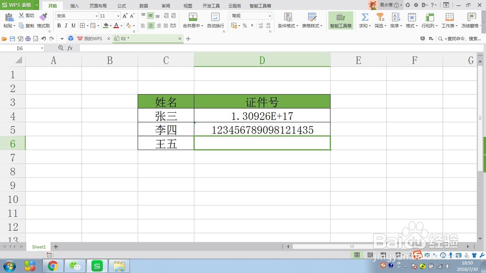Click the horizontal scrollbar thumb

click(x=352, y=246)
